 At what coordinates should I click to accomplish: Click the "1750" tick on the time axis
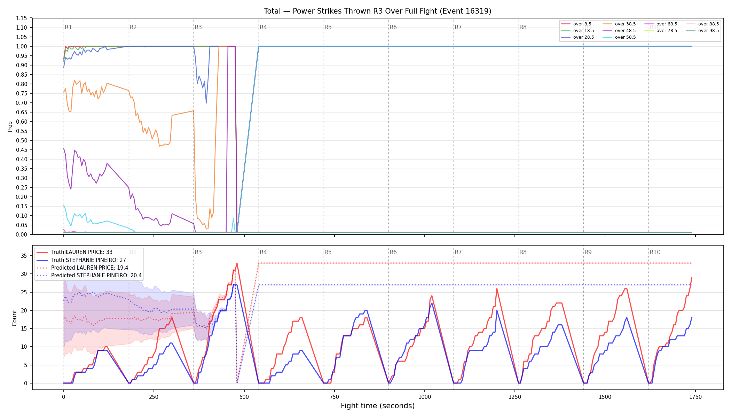pyautogui.click(x=695, y=397)
